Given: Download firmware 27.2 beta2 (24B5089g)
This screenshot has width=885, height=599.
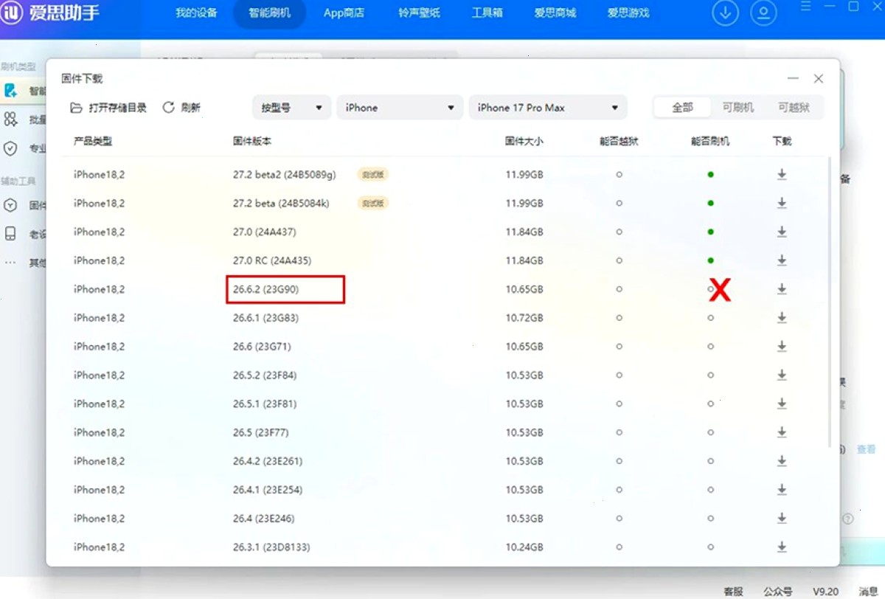Looking at the screenshot, I should coord(782,175).
